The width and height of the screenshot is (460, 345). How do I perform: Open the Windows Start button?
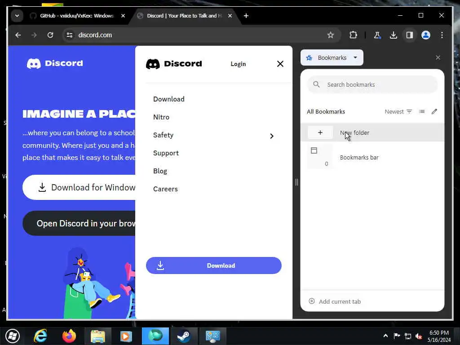pos(12,336)
